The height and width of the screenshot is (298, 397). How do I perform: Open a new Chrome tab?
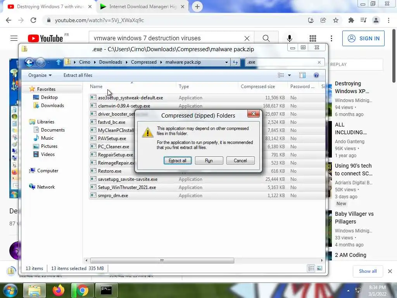(x=197, y=7)
